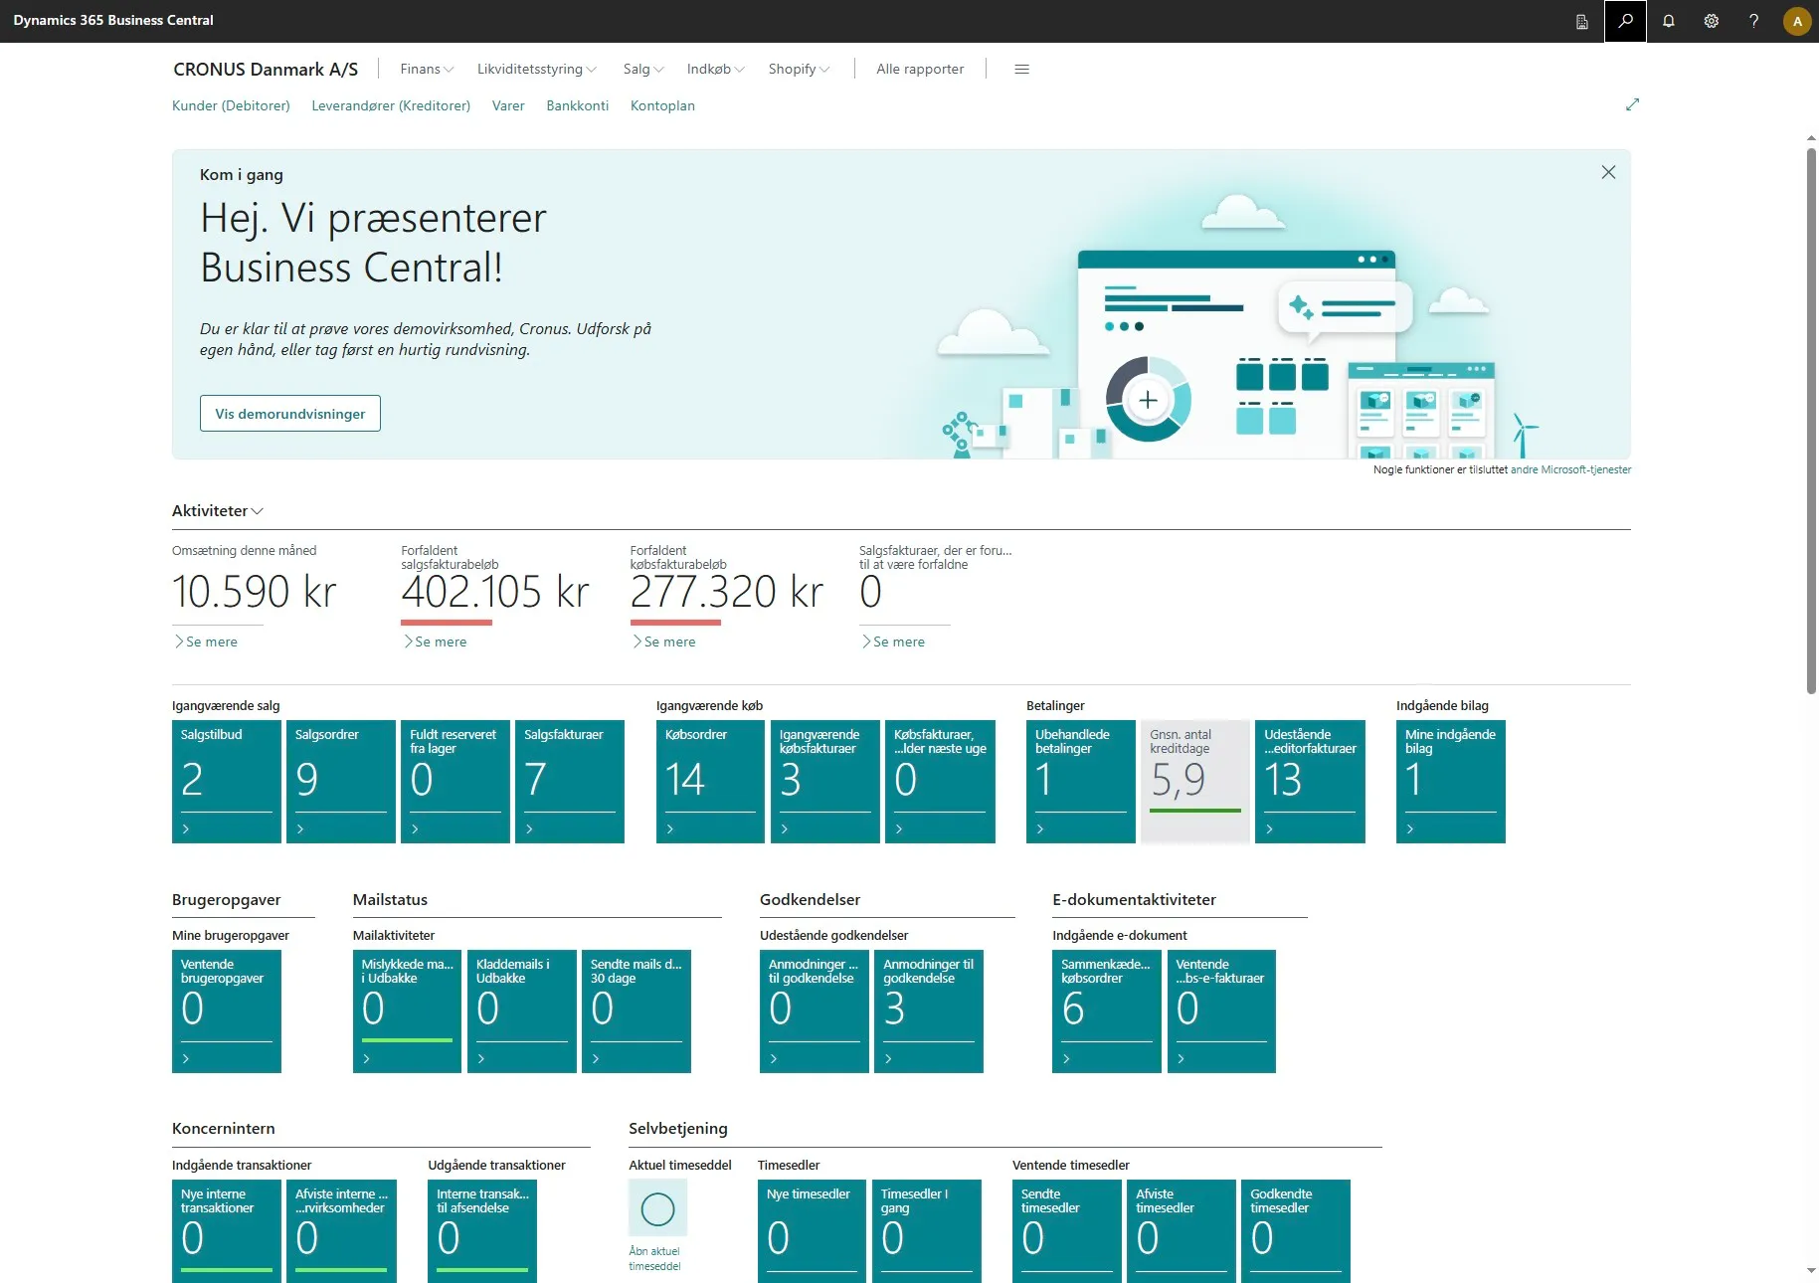The width and height of the screenshot is (1819, 1283).
Task: Expand the Aktiviteter dropdown
Action: pos(218,510)
